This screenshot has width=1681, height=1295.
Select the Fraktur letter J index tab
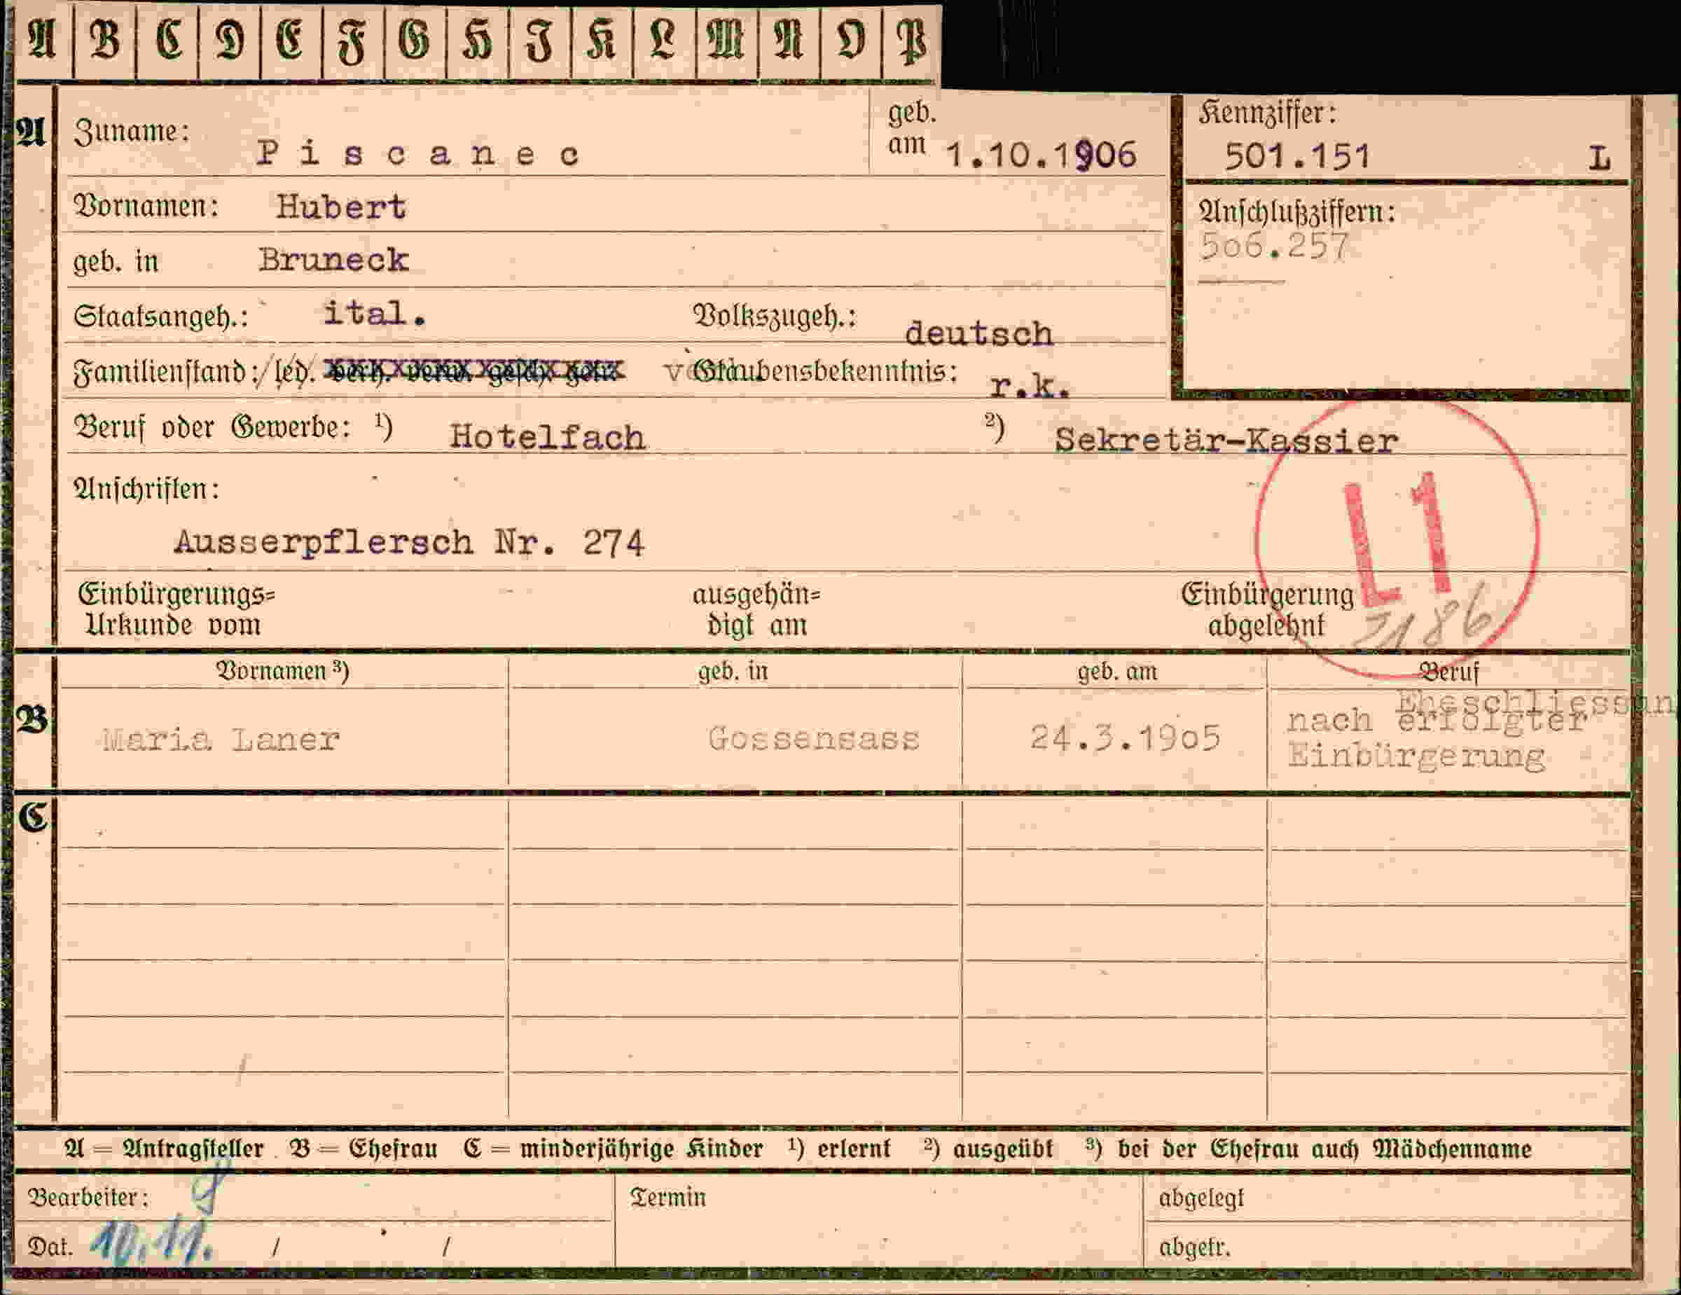click(539, 41)
